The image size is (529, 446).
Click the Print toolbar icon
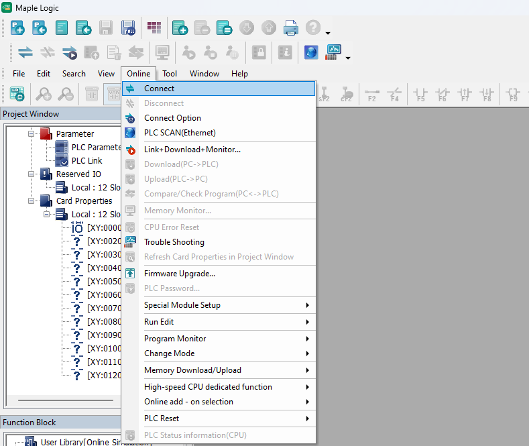pyautogui.click(x=291, y=27)
